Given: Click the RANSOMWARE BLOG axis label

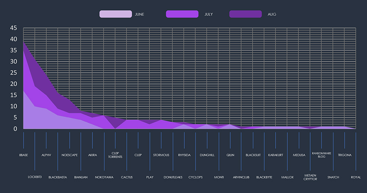Looking at the screenshot, I should coord(321,155).
